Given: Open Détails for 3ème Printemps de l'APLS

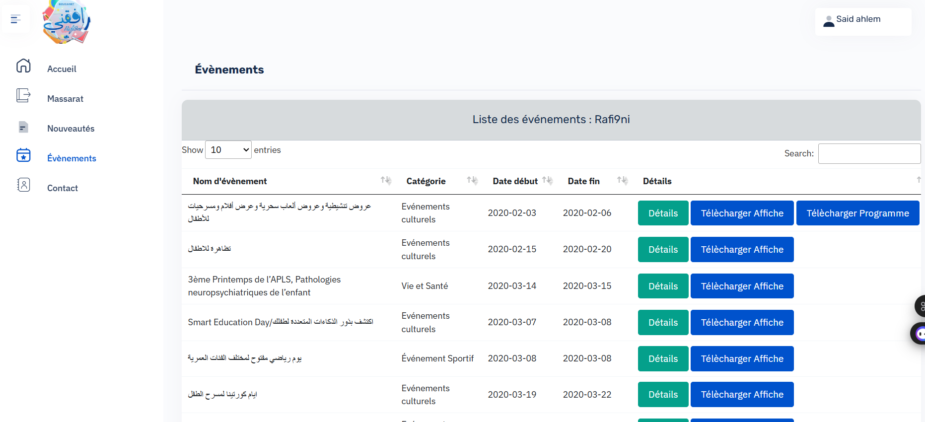Looking at the screenshot, I should pos(663,286).
